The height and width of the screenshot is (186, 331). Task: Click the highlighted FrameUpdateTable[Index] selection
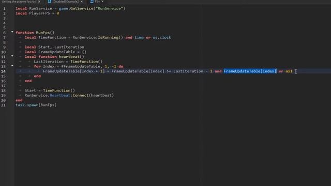click(250, 71)
